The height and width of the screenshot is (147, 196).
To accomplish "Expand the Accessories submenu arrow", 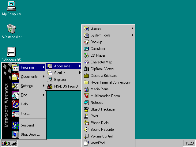I will click(x=80, y=66).
